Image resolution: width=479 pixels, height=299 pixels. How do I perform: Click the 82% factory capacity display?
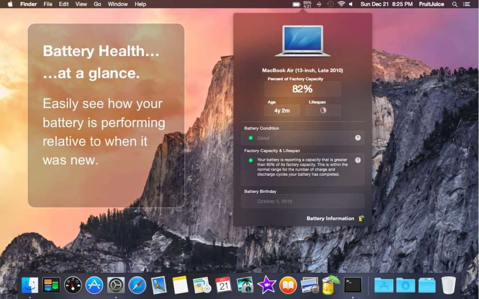302,89
